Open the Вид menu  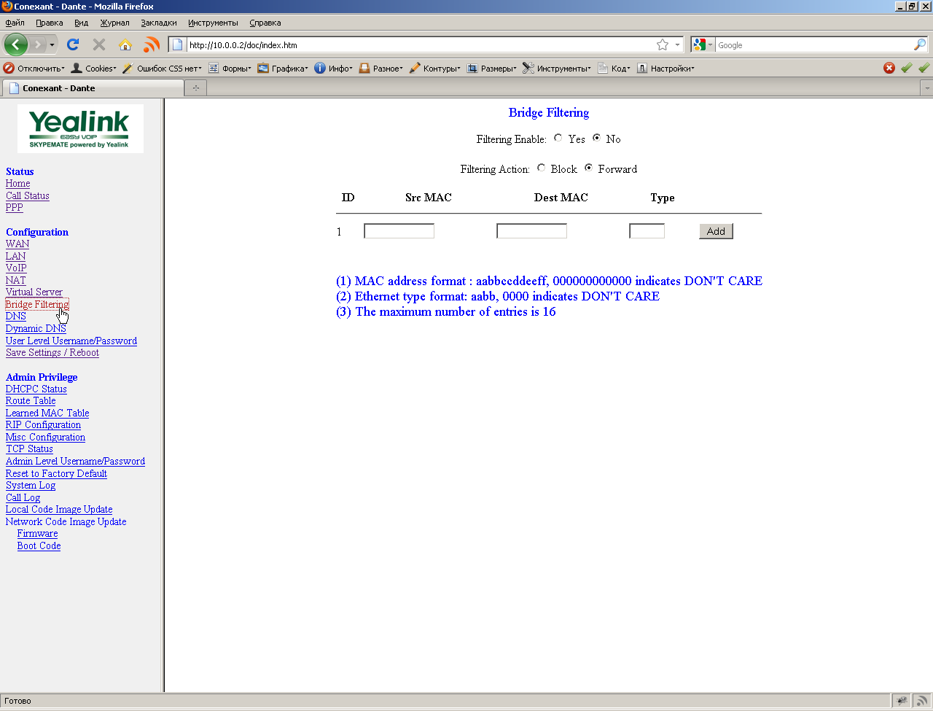click(81, 23)
